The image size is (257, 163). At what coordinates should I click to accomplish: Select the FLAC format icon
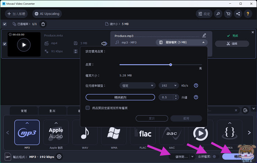tap(143, 134)
